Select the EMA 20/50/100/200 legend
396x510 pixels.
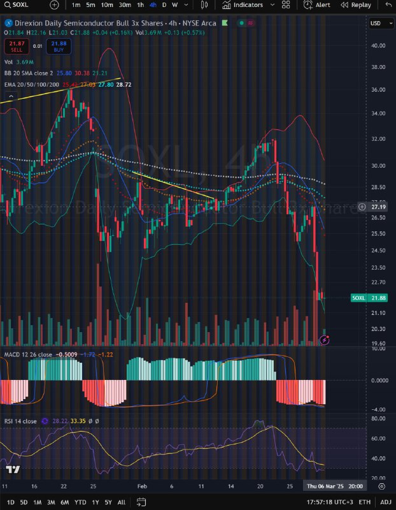(x=31, y=85)
